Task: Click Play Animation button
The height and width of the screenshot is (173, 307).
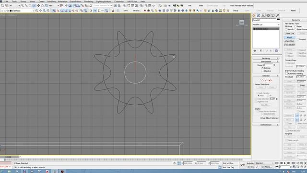Action: pos(285,163)
